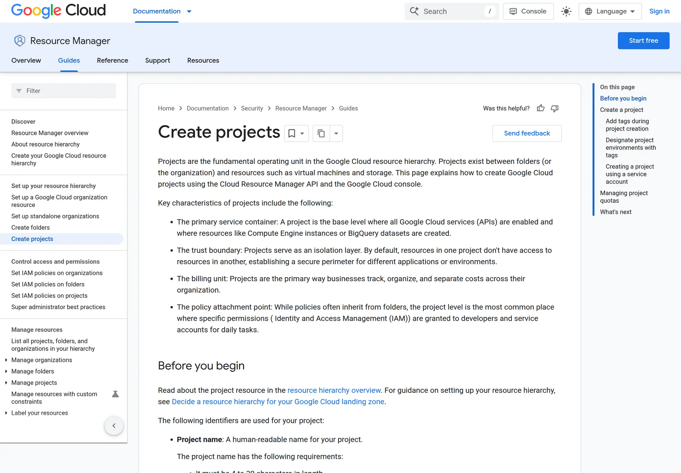Open the Console button
681x473 pixels.
point(528,11)
